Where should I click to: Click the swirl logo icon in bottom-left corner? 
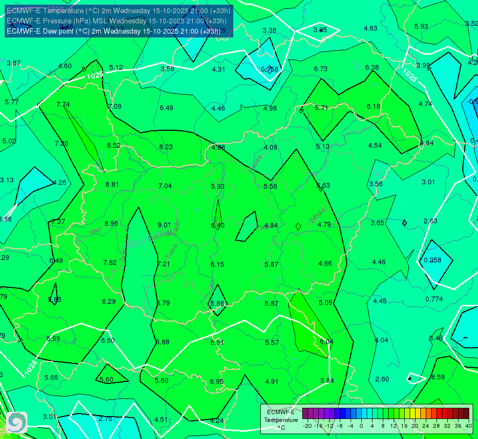coord(17,422)
